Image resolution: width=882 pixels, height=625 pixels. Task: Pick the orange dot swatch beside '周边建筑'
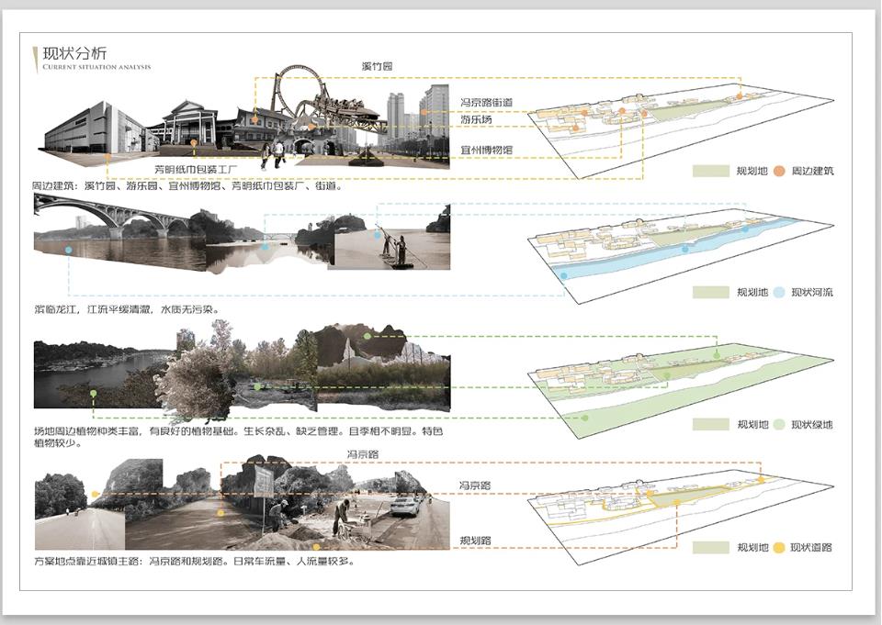pyautogui.click(x=779, y=171)
